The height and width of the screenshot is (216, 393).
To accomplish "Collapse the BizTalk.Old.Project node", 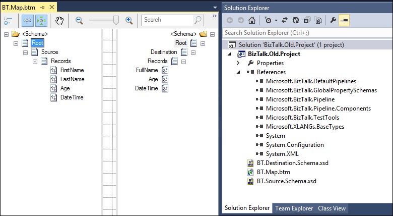I will [x=229, y=54].
